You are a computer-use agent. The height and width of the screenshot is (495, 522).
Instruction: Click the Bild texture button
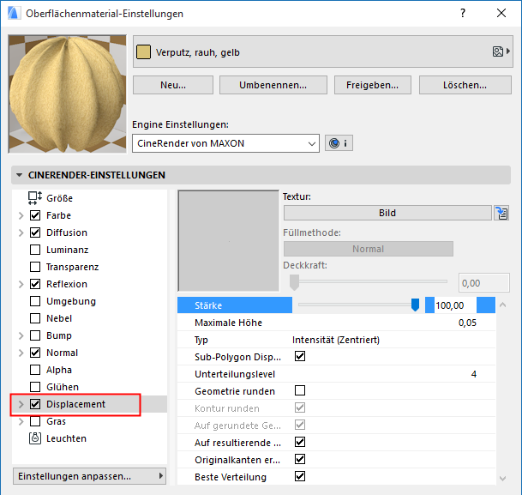tap(387, 213)
